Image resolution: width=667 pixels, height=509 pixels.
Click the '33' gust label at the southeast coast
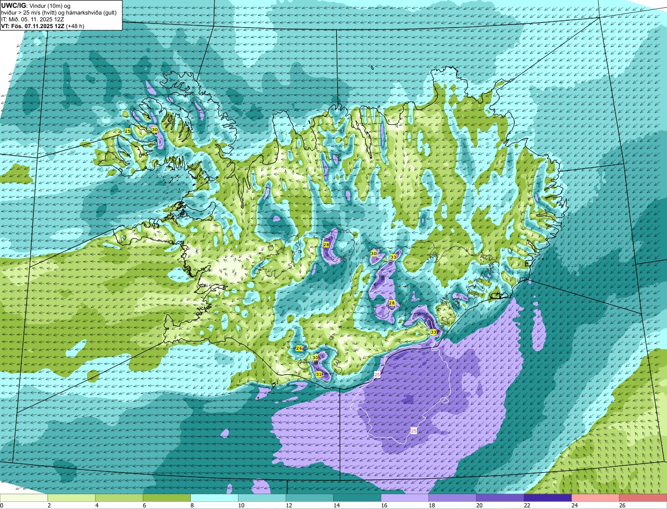pos(434,332)
